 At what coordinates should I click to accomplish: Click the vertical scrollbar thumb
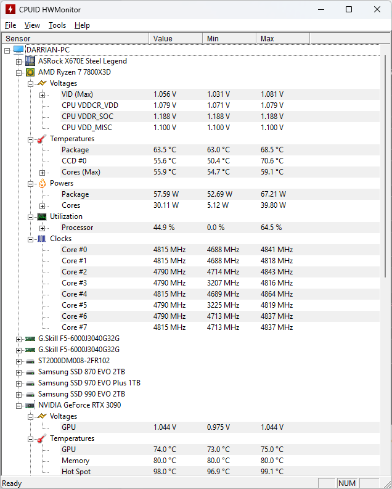click(386, 166)
